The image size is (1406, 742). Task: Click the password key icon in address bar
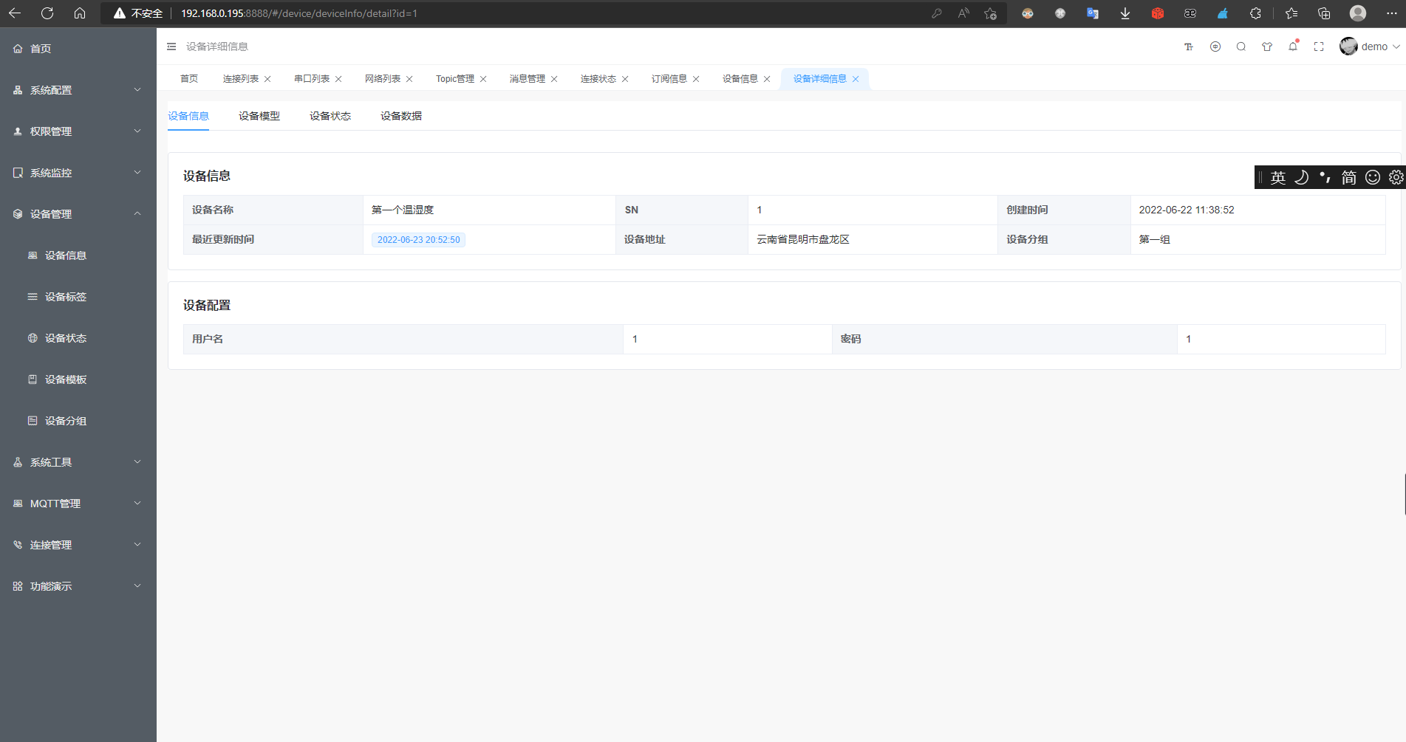[937, 13]
